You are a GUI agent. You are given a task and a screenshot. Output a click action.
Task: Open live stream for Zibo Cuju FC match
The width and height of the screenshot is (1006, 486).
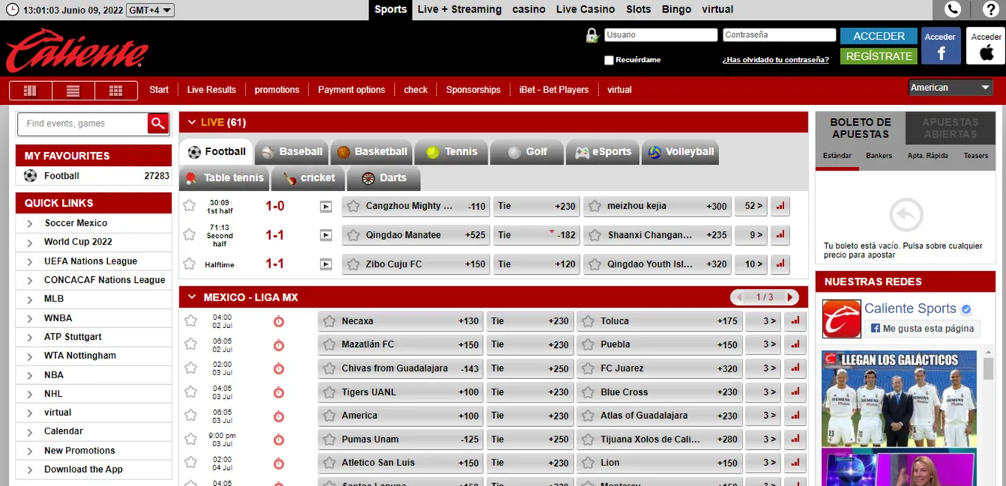click(x=326, y=264)
